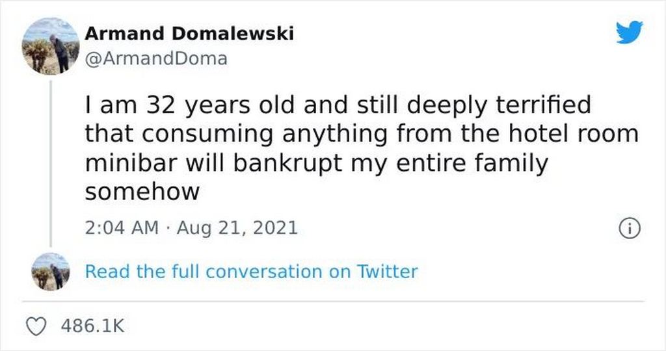Select the Aug 21, 2021 date
666x351 pixels.
coord(237,228)
